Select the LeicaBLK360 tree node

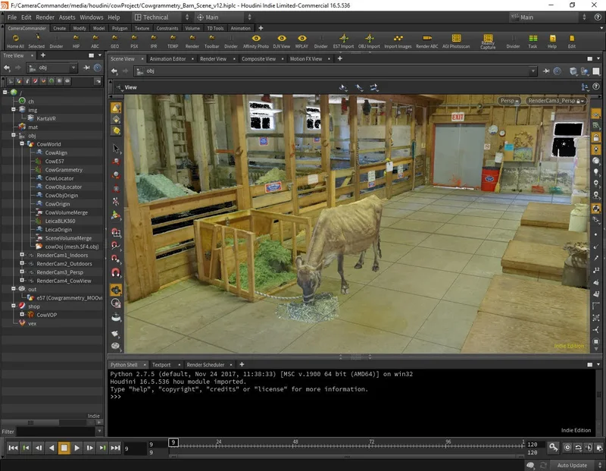60,221
